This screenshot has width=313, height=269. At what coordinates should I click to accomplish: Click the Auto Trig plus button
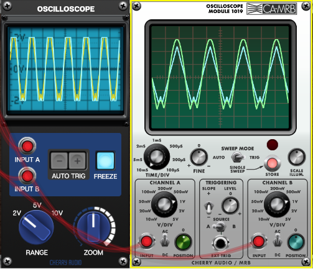coord(77,161)
